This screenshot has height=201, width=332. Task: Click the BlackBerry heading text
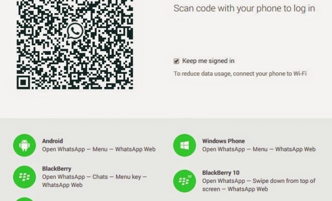click(57, 169)
